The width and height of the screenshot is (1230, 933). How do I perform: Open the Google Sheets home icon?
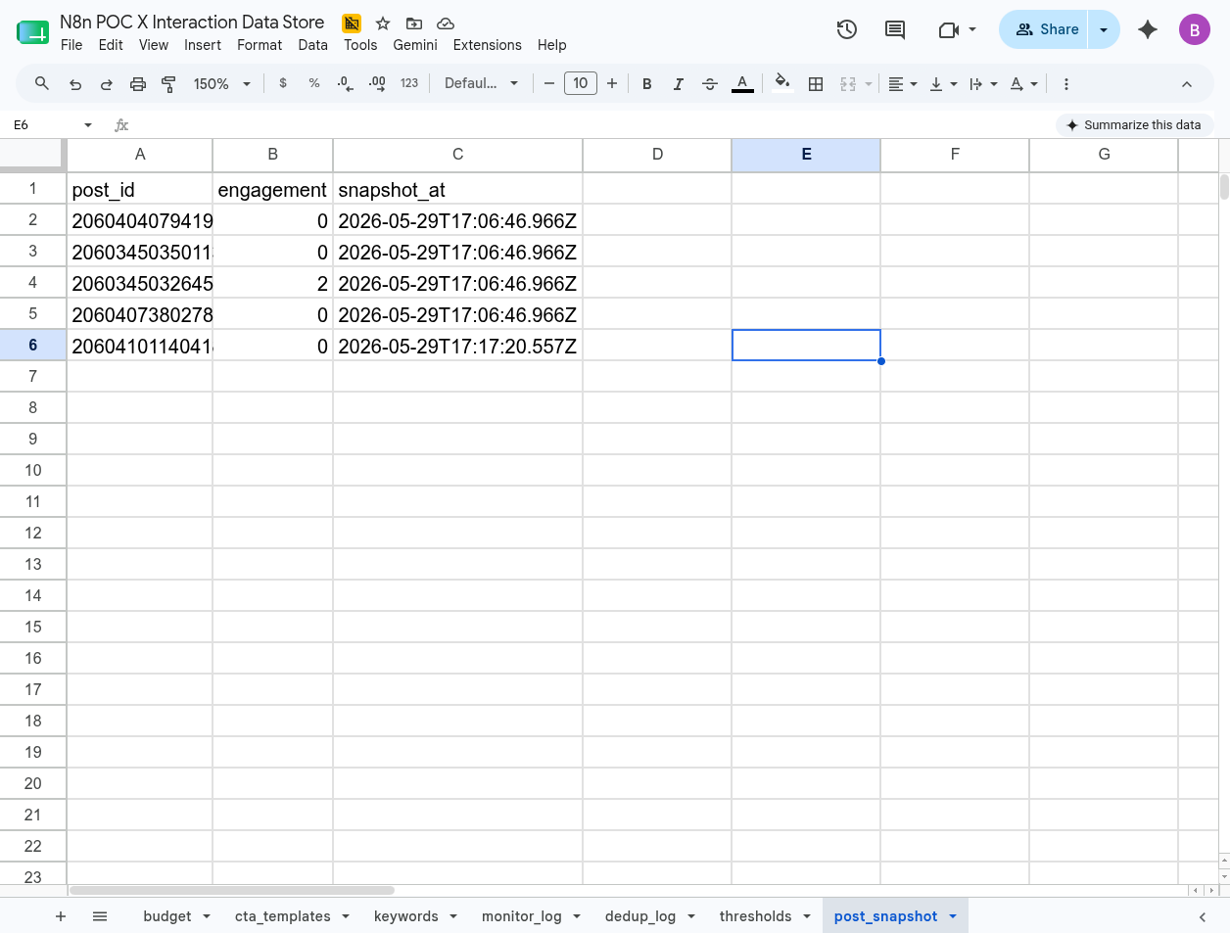[x=33, y=32]
